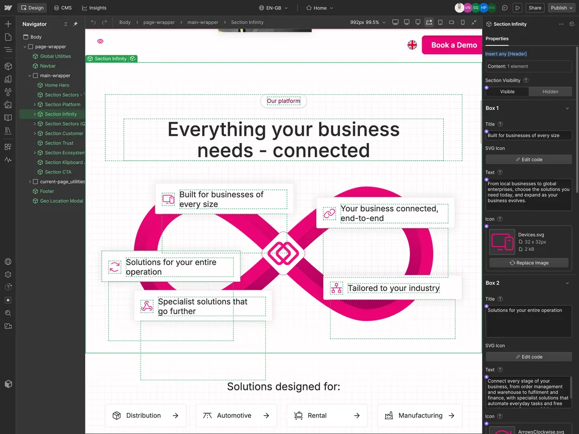
Task: Pin the Navigator panel
Action: [75, 24]
